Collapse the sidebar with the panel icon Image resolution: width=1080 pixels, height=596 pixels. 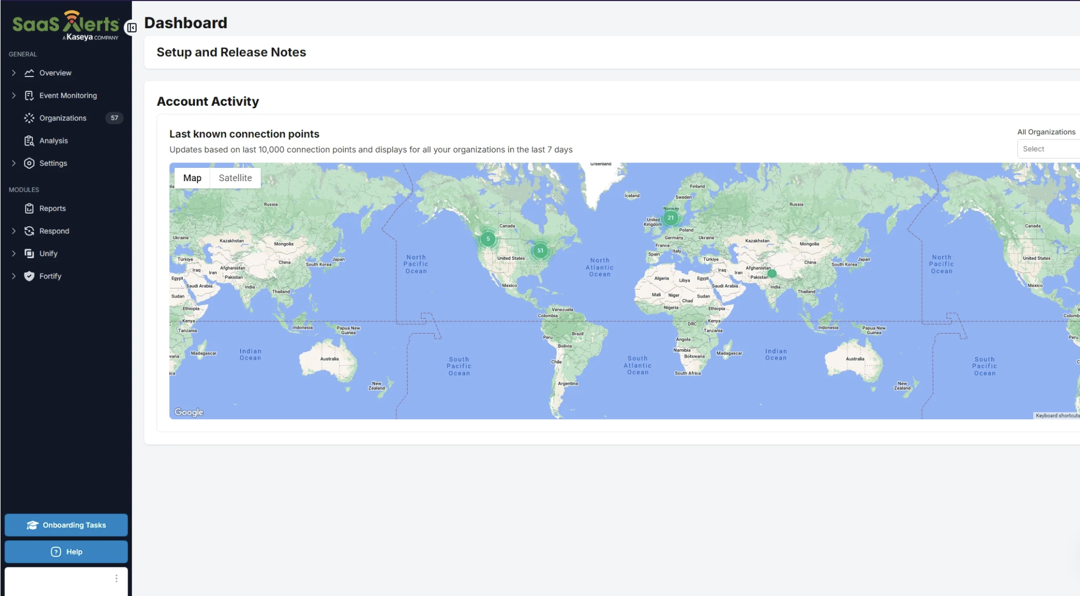131,28
